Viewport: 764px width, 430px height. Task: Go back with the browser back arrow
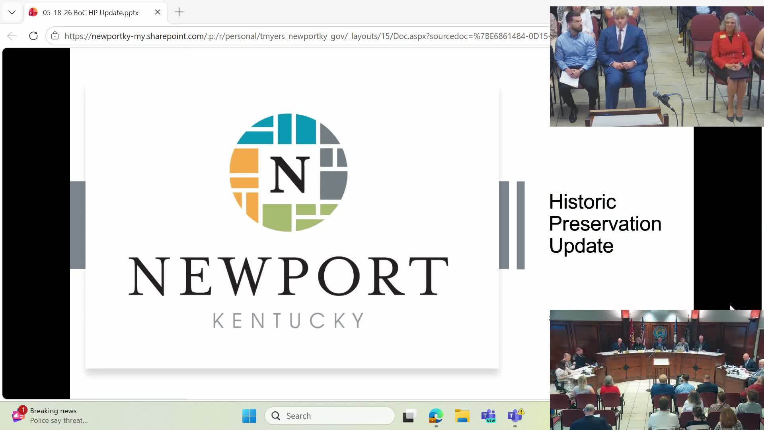[12, 36]
